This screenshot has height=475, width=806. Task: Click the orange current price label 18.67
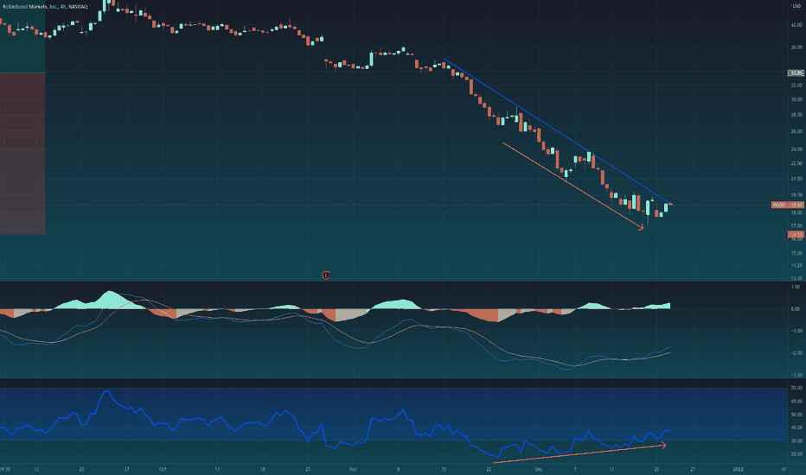click(x=796, y=205)
